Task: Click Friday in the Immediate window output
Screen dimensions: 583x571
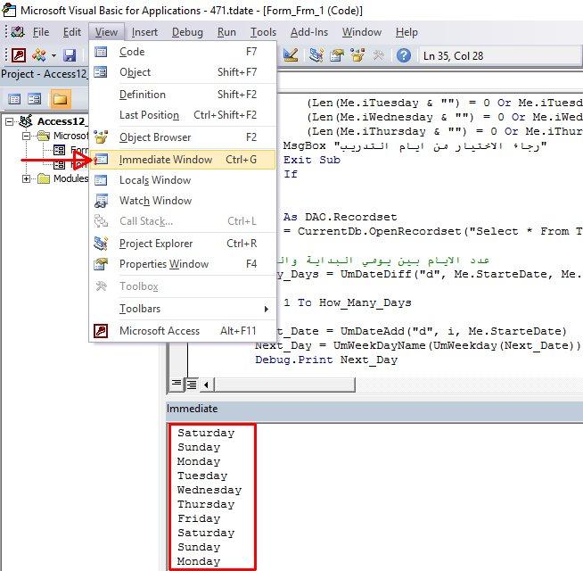Action: pos(199,518)
